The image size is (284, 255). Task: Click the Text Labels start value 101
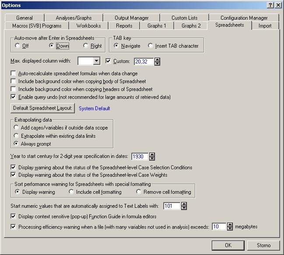172,206
